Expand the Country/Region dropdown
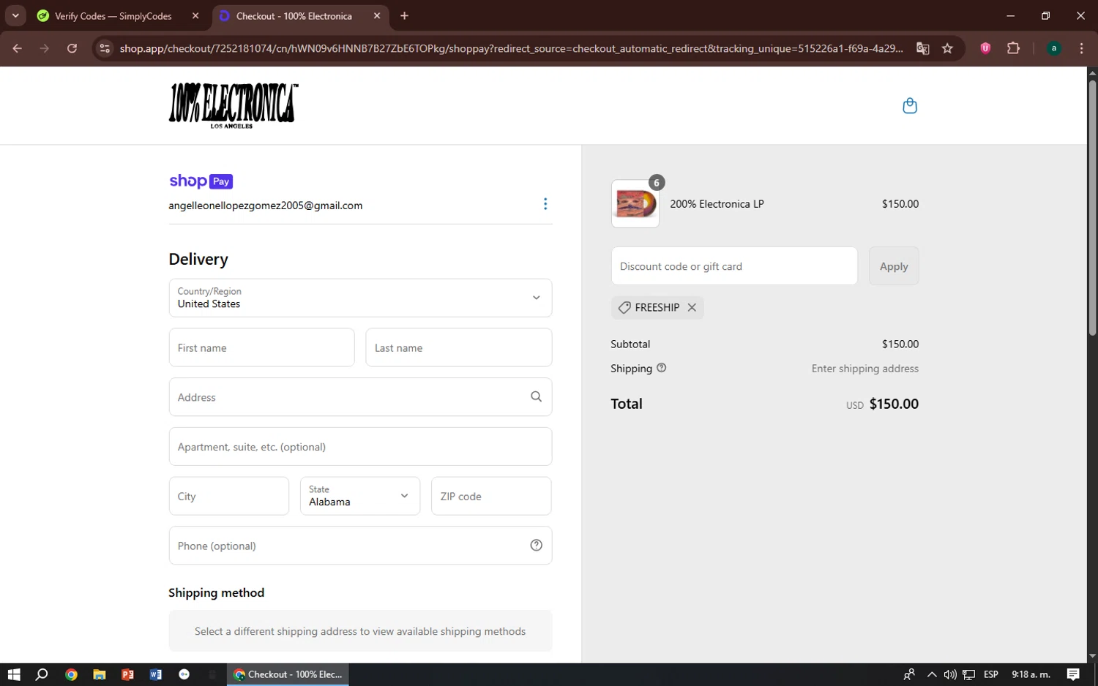The width and height of the screenshot is (1098, 686). pos(360,298)
